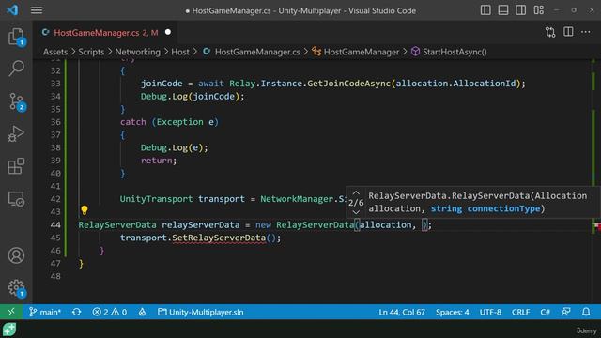Click Debug.Log(joinCode) on line 34
This screenshot has height=338, width=601.
(x=192, y=96)
